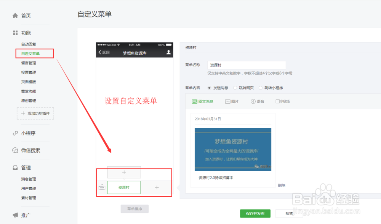Click the 菜单名称 name input field
The width and height of the screenshot is (381, 224).
click(246, 65)
